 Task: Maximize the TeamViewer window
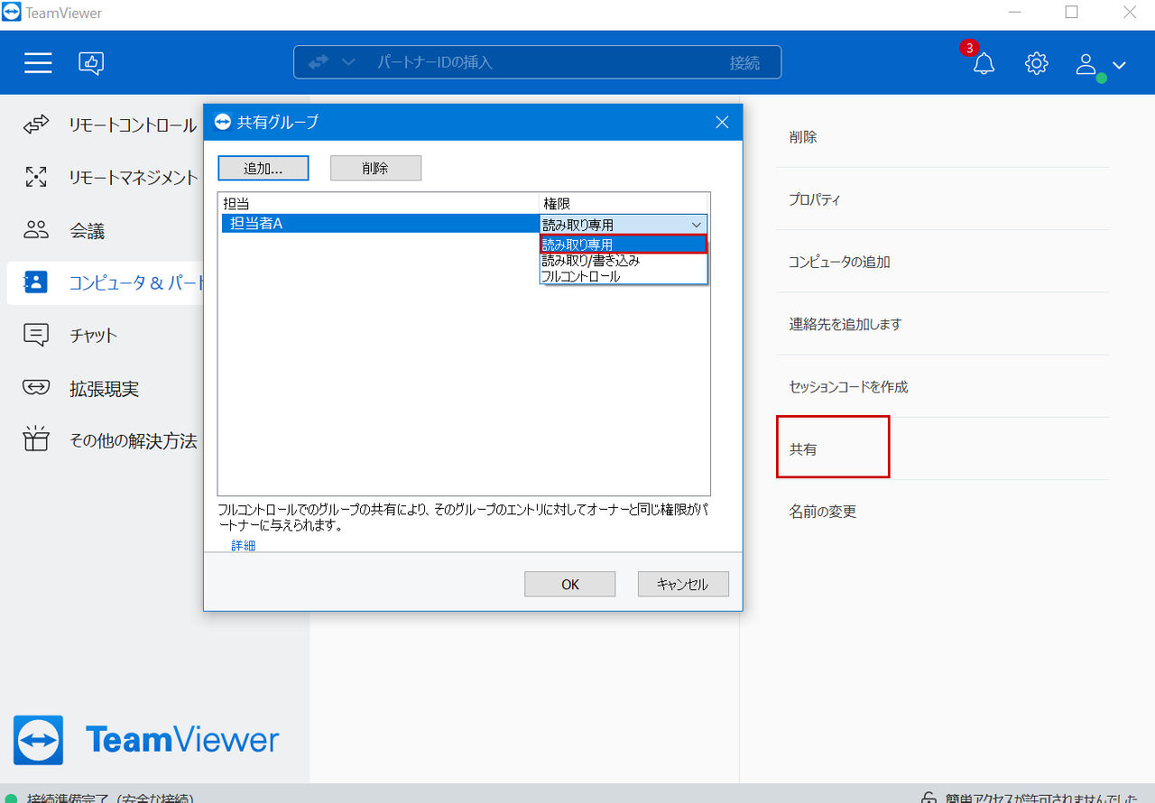(1072, 13)
